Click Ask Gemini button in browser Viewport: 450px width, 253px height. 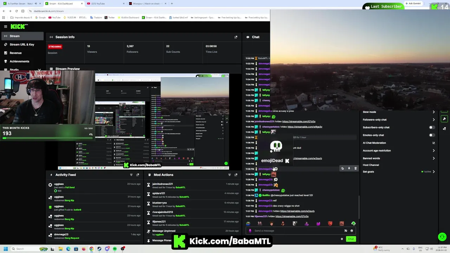[x=413, y=4]
